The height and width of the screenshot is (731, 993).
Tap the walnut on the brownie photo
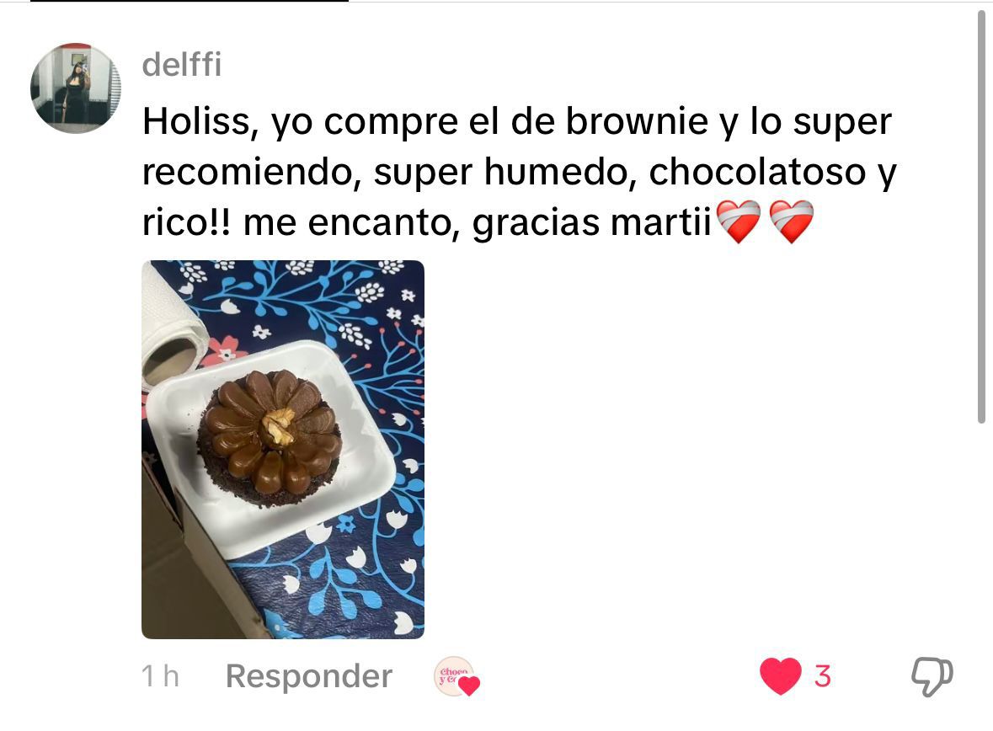[280, 425]
